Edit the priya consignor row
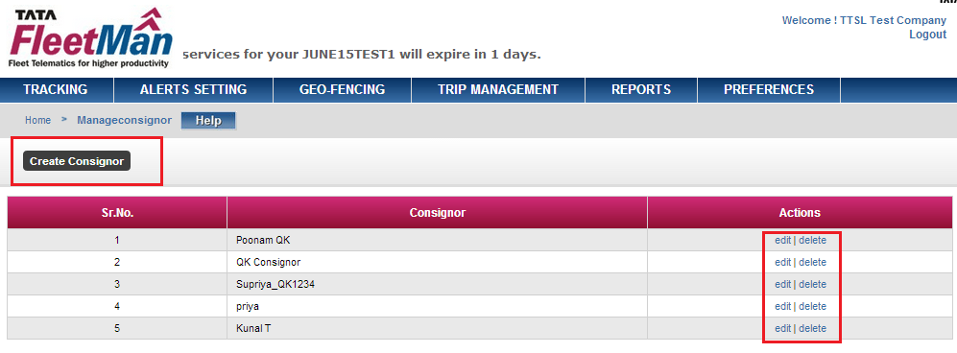957x353 pixels. tap(782, 306)
